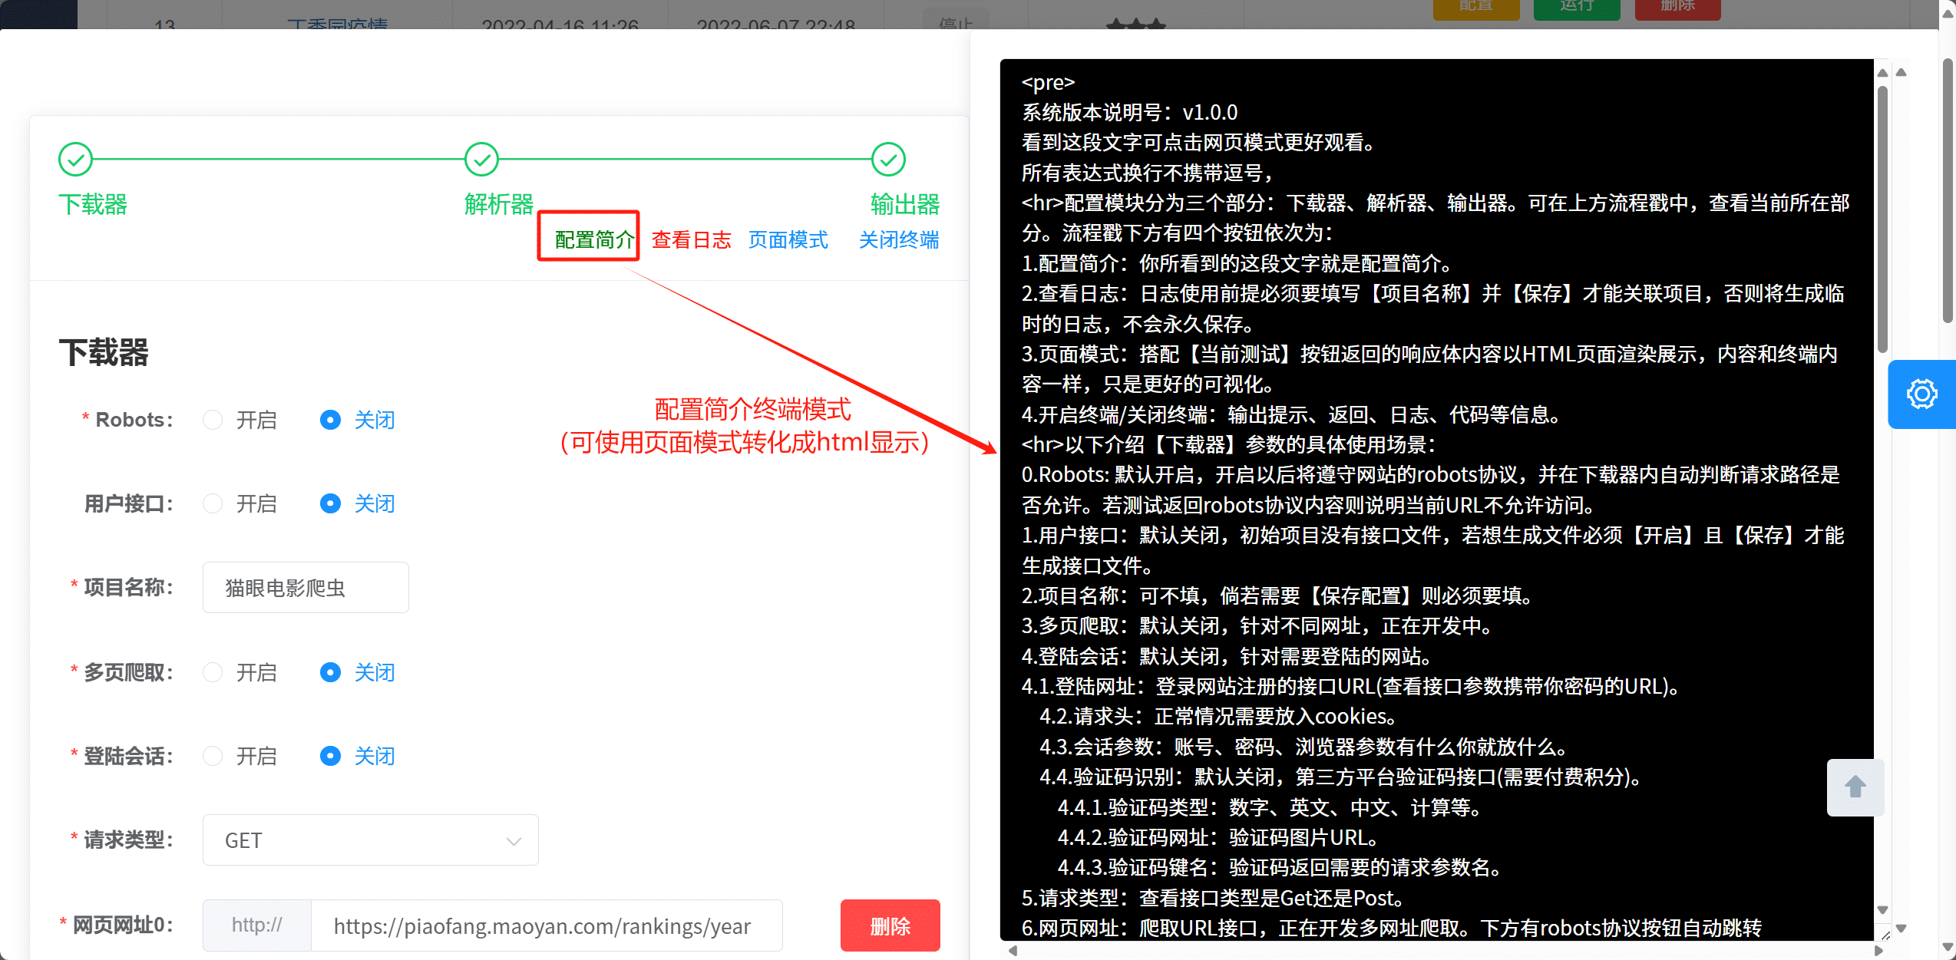Click terminal scrollbar up arrow
Viewport: 1956px width, 960px height.
(1882, 73)
